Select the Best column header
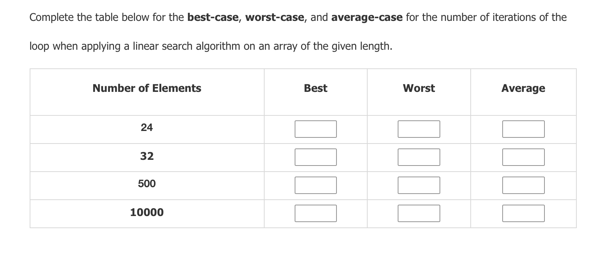The width and height of the screenshot is (603, 265). click(315, 88)
